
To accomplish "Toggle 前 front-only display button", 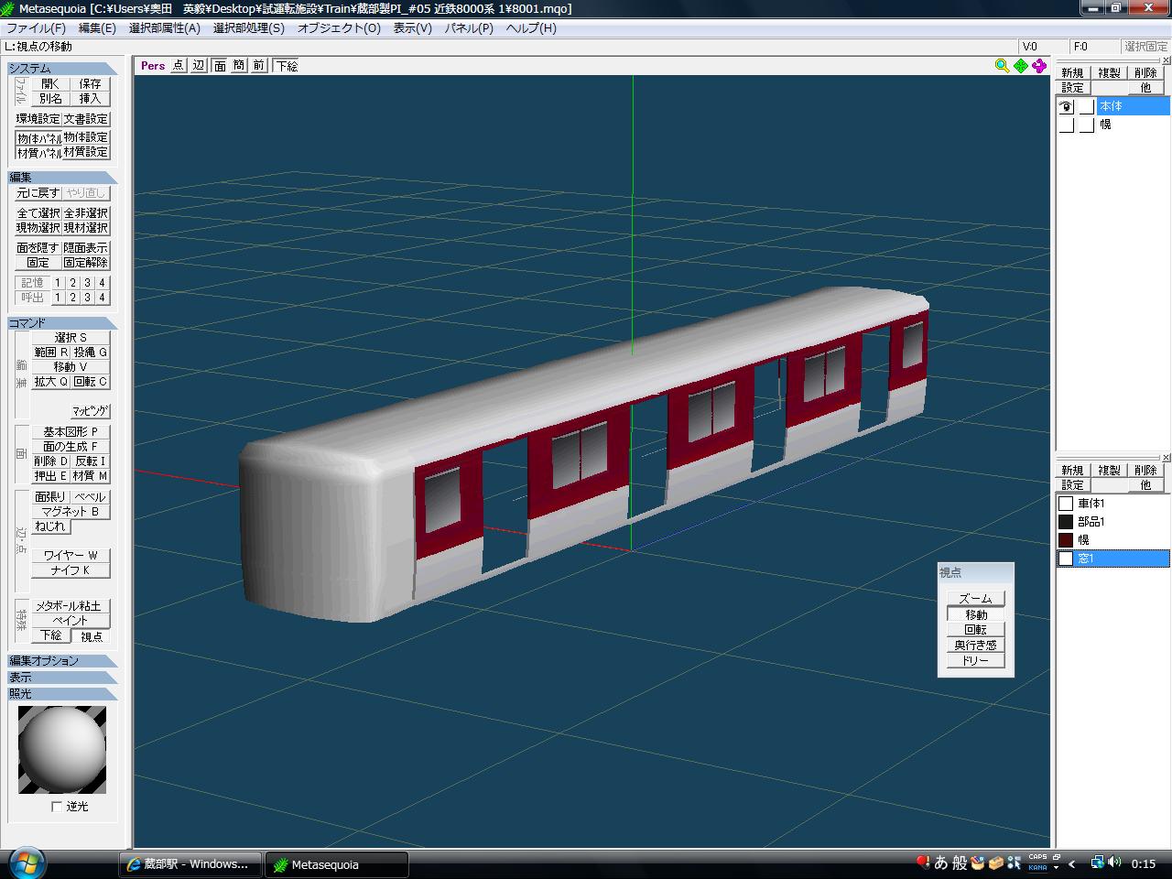I will pyautogui.click(x=259, y=66).
